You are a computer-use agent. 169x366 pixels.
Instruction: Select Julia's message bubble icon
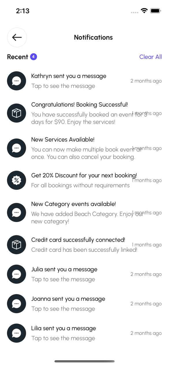click(x=16, y=274)
